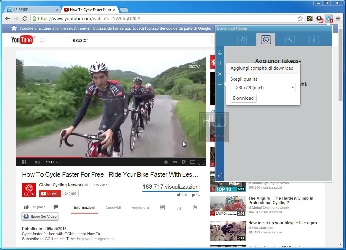The height and width of the screenshot is (250, 346).
Task: Switch to the AS-609RD browser tab
Action: (x=32, y=10)
